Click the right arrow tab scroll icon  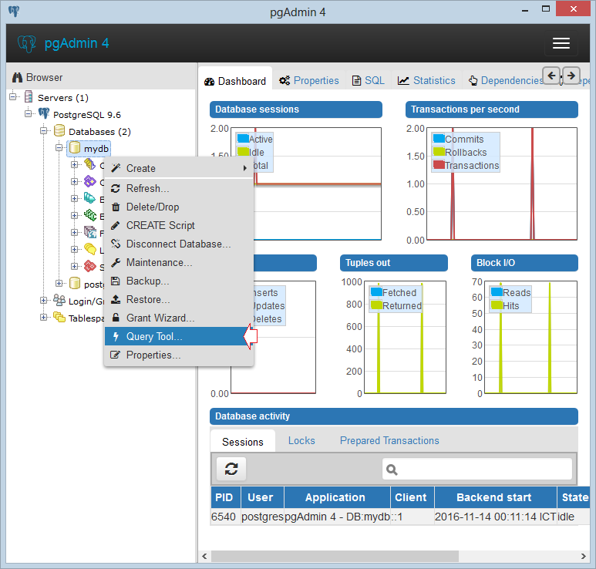point(571,76)
